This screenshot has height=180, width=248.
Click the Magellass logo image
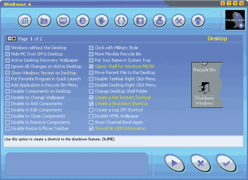[x=235, y=20]
